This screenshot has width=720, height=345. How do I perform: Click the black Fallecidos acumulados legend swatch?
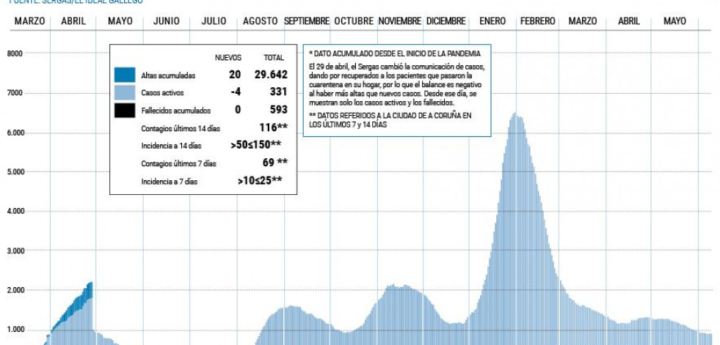click(125, 111)
